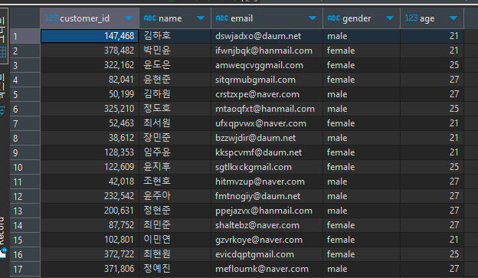478x278 pixels.
Task: Open gender column filter dropdown arrow
Action: click(x=390, y=18)
